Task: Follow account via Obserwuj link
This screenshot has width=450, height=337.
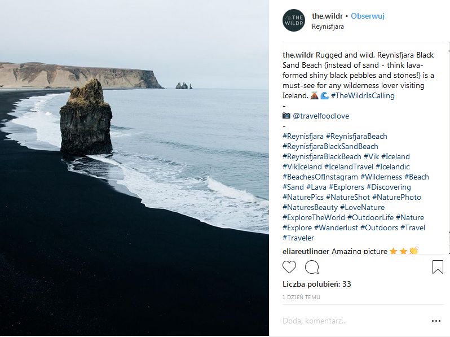Action: point(368,16)
